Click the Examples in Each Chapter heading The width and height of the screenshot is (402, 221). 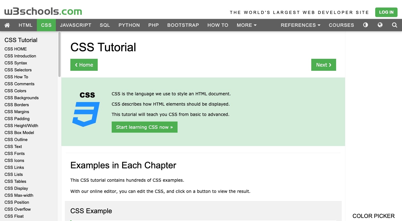tap(123, 165)
